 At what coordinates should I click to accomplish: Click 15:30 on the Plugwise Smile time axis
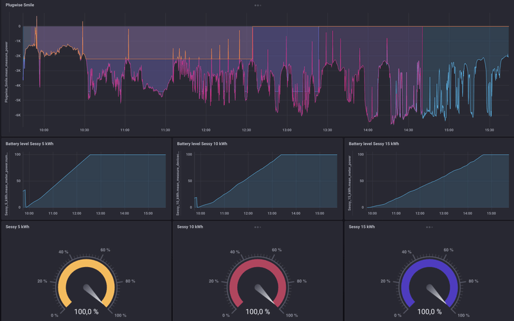pos(490,130)
